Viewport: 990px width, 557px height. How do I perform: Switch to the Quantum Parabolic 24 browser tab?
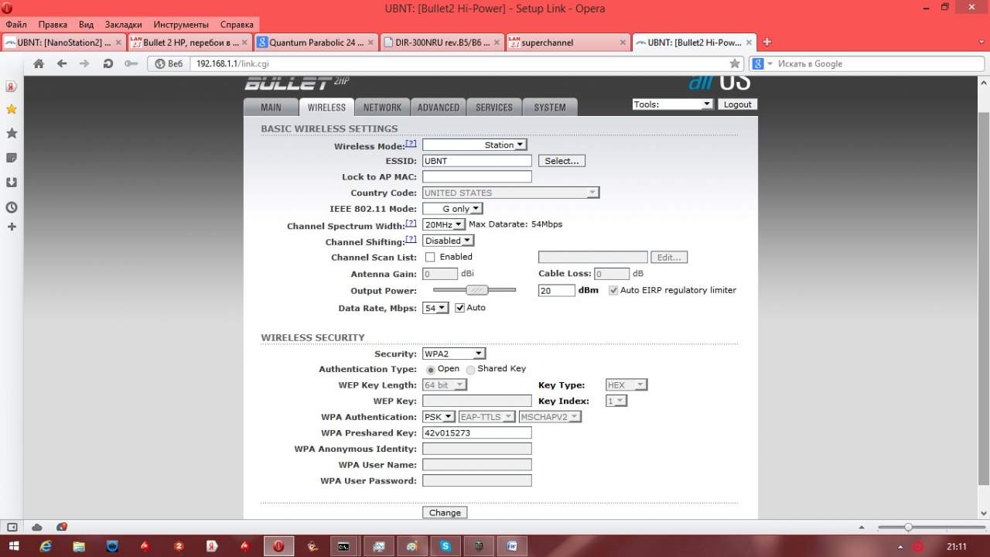tap(316, 43)
